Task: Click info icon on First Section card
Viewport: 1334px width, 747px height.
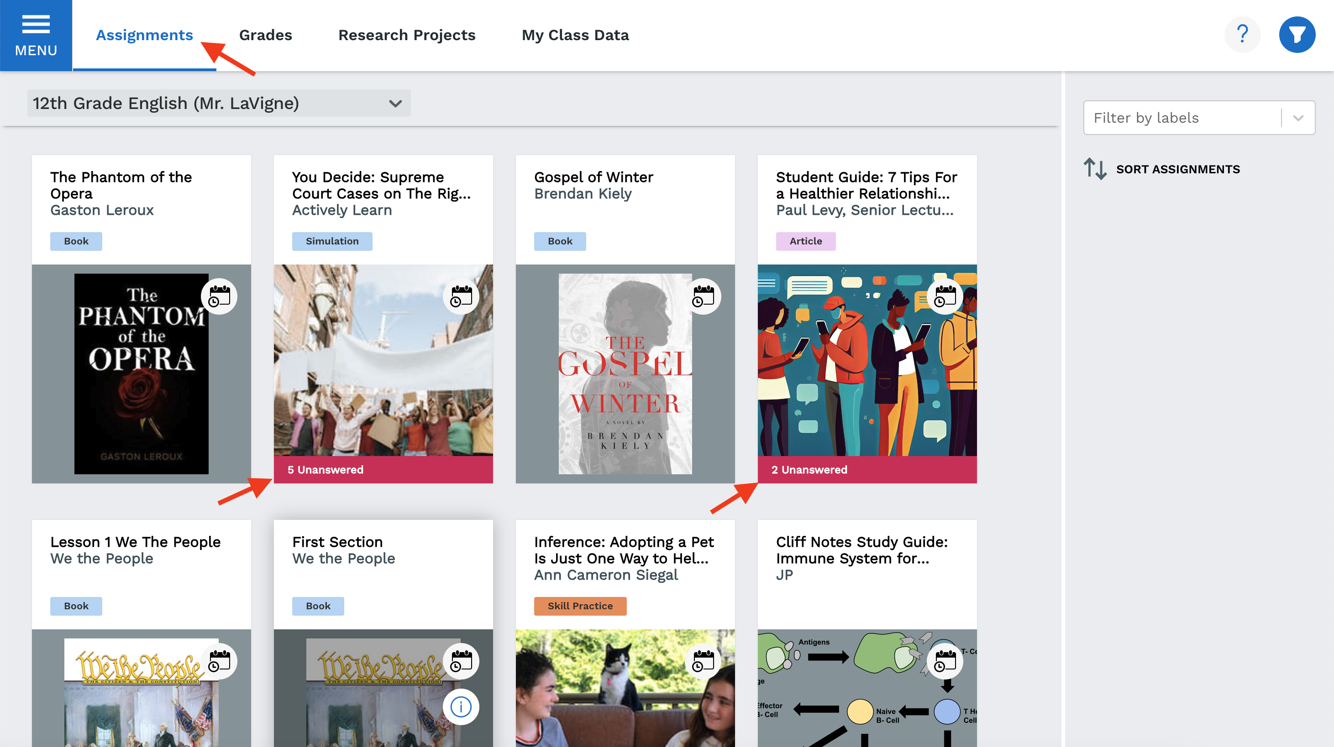Action: click(461, 707)
